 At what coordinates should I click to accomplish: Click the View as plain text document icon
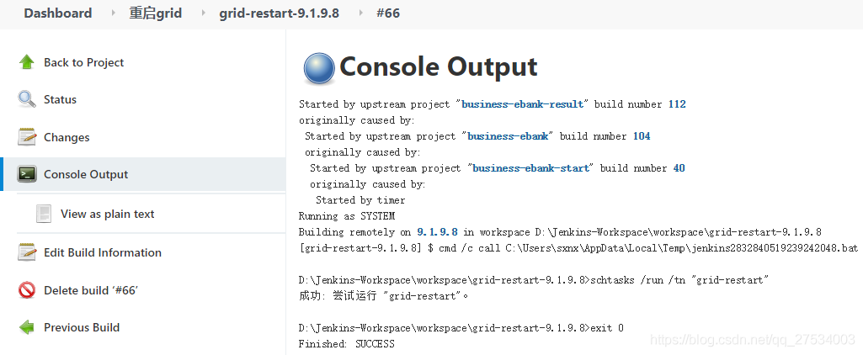point(44,214)
